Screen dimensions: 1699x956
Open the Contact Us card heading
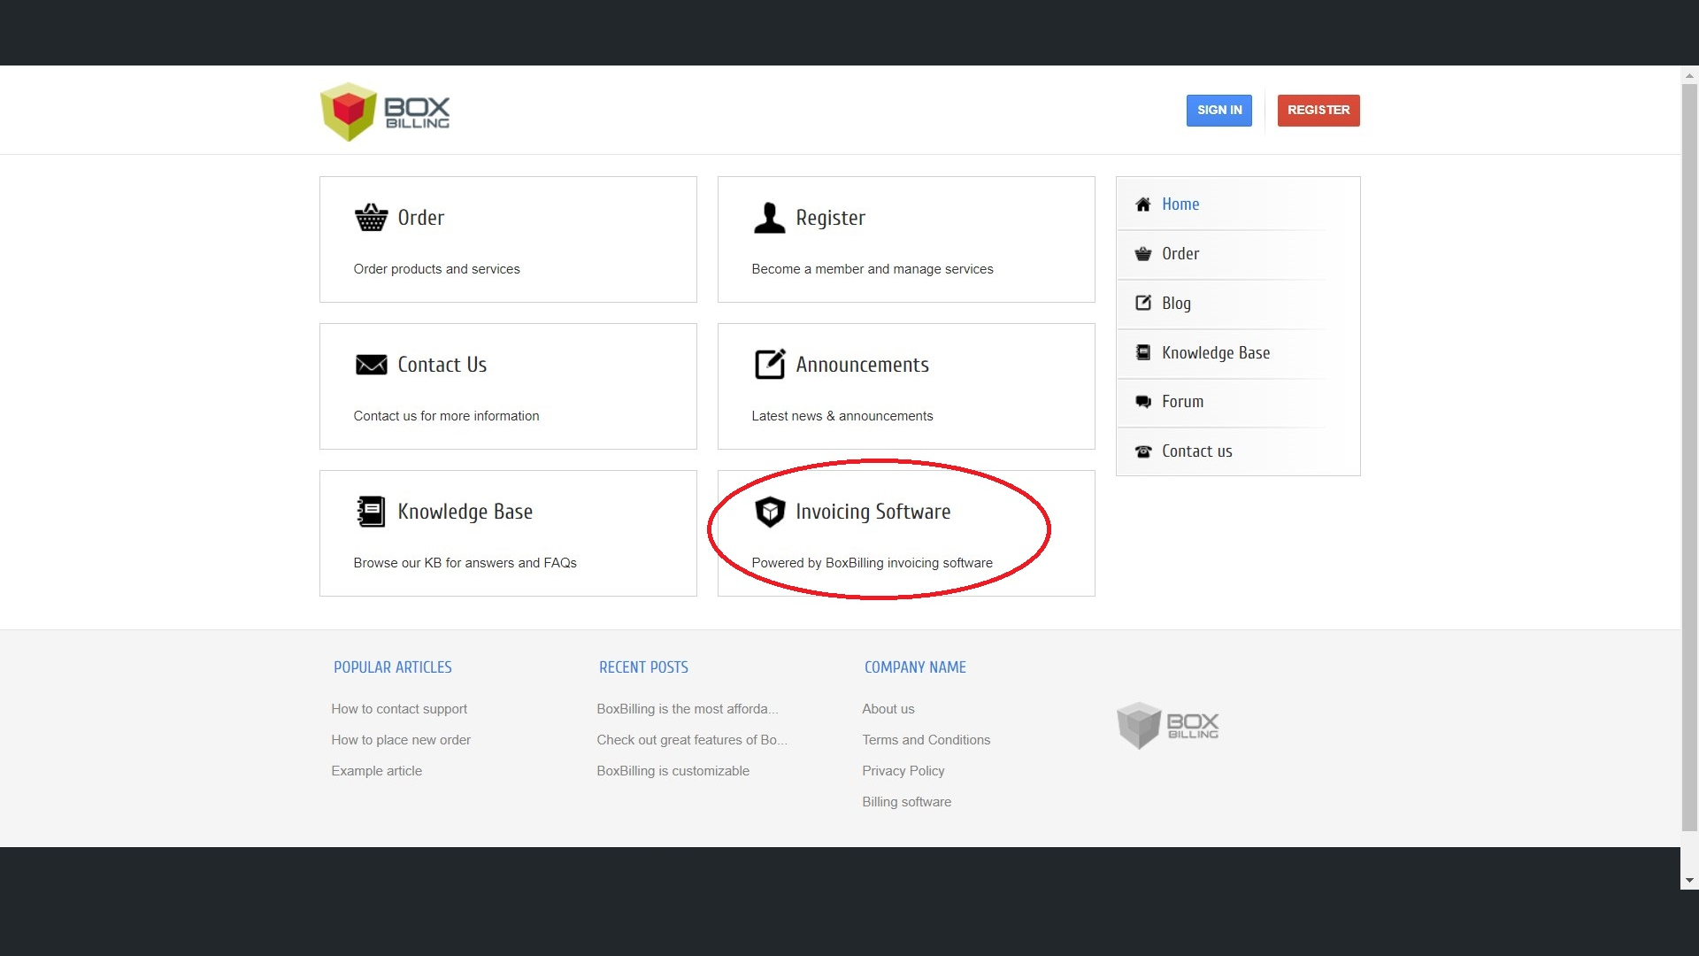(442, 365)
